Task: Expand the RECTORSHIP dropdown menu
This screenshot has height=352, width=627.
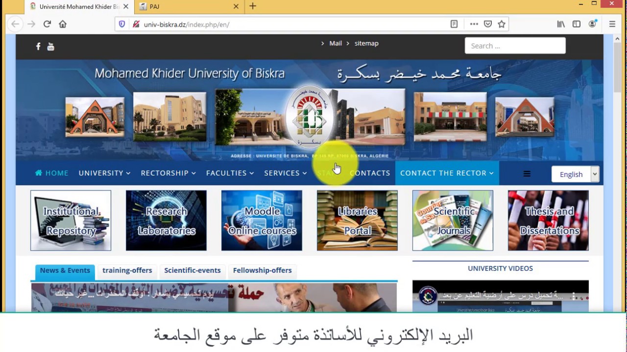Action: (x=169, y=173)
